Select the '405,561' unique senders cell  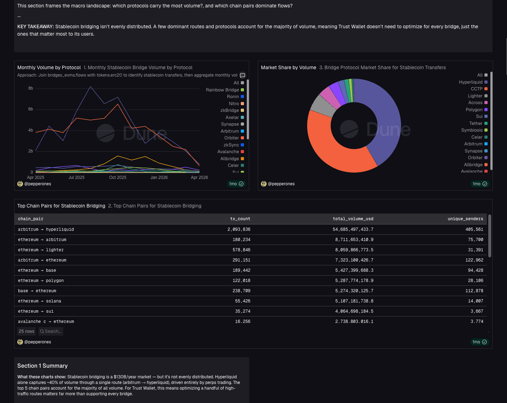pyautogui.click(x=474, y=229)
